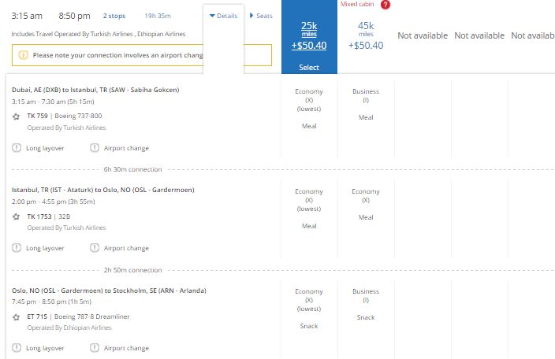Viewport: 555px width, 359px height.
Task: Click Star Alliance icon beside TK 759
Action: tap(17, 116)
